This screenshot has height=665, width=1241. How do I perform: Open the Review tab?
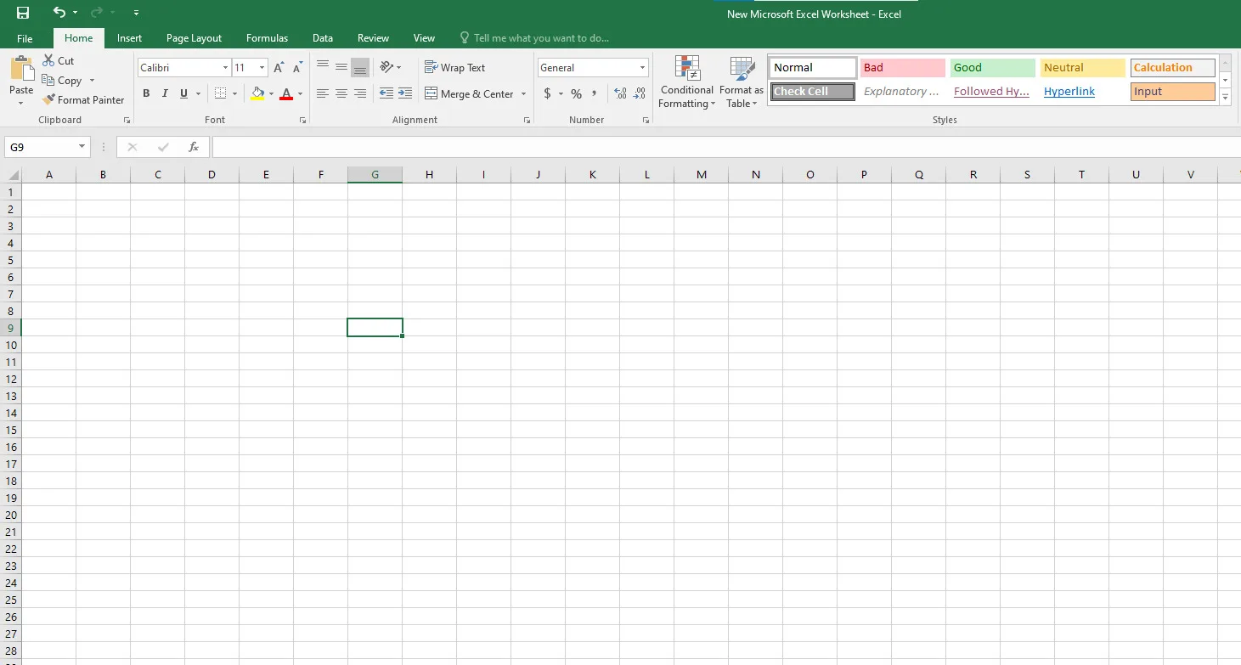coord(373,38)
